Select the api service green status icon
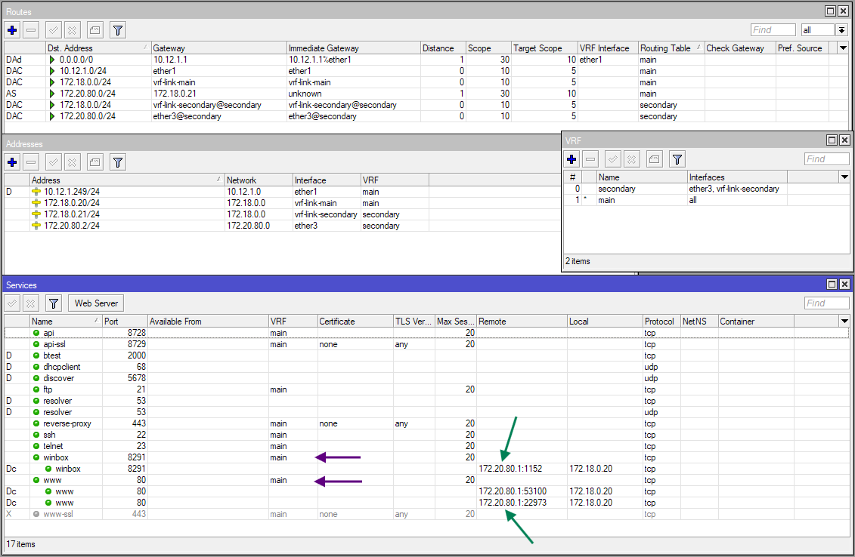The height and width of the screenshot is (557, 855). [x=36, y=333]
